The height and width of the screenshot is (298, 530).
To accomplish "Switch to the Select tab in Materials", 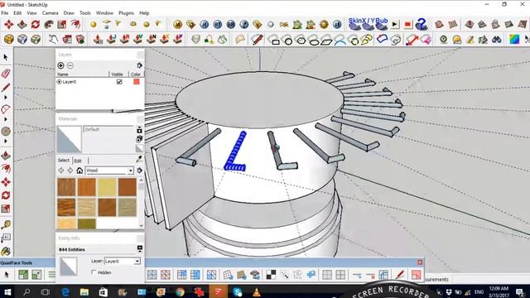I will [x=64, y=161].
